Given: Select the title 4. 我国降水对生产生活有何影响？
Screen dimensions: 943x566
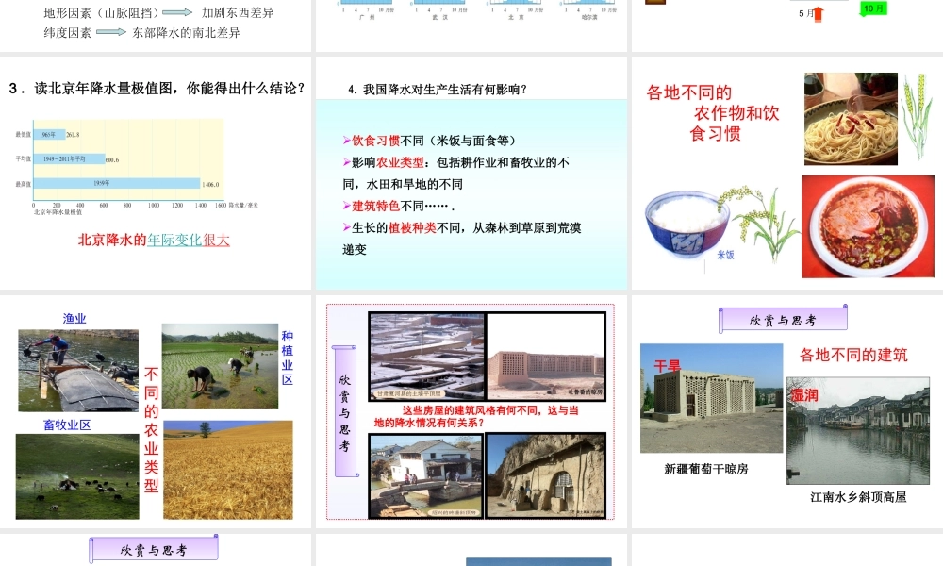Looking at the screenshot, I should [438, 90].
